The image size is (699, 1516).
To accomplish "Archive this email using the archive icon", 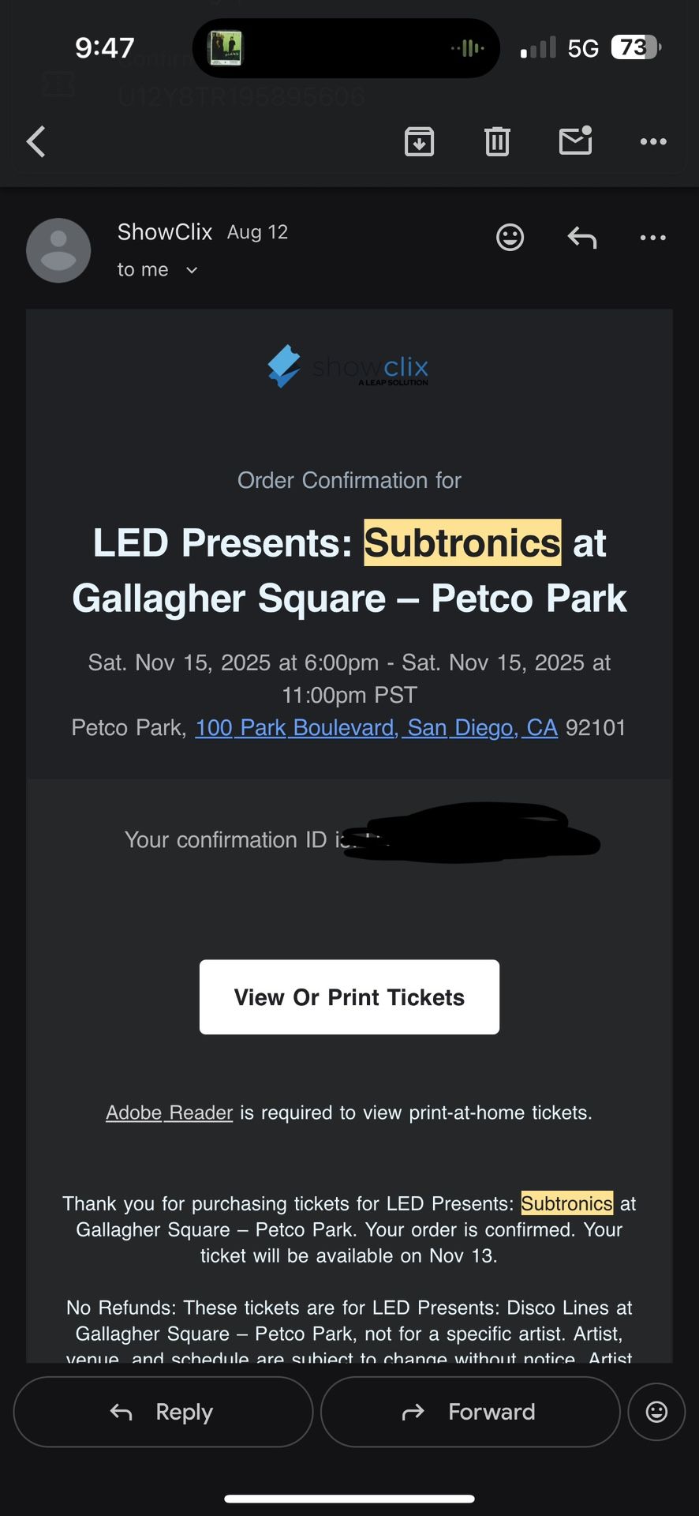I will click(x=419, y=141).
